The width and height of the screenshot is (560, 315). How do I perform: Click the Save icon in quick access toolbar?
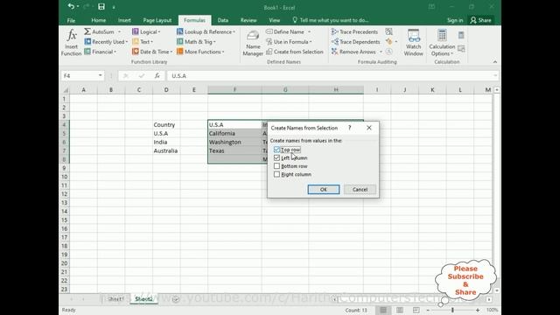click(101, 6)
